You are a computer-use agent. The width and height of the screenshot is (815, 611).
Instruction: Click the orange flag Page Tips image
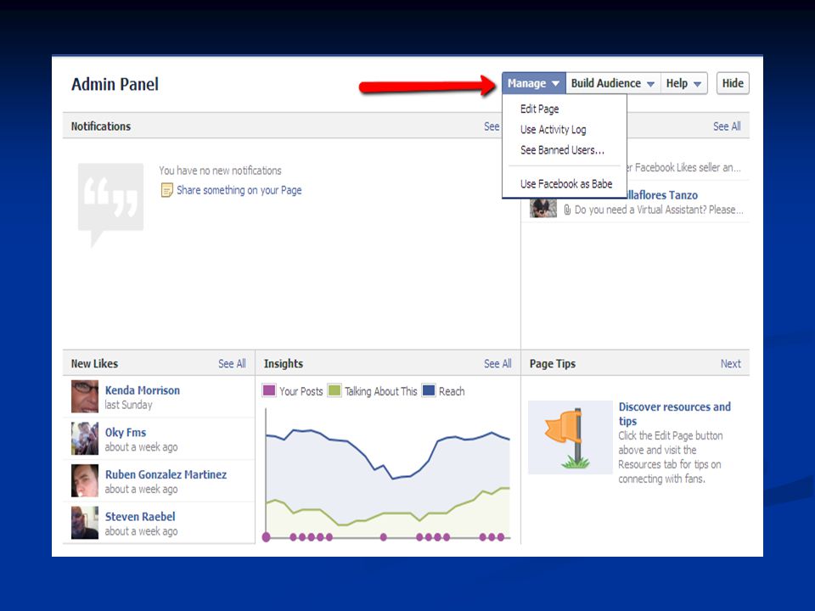point(570,438)
